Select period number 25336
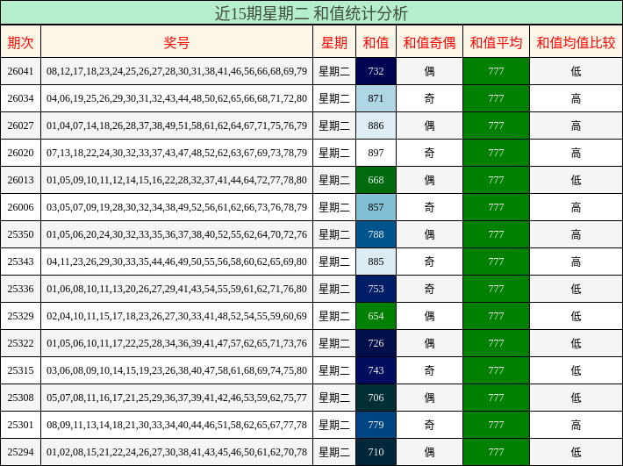 (21, 289)
